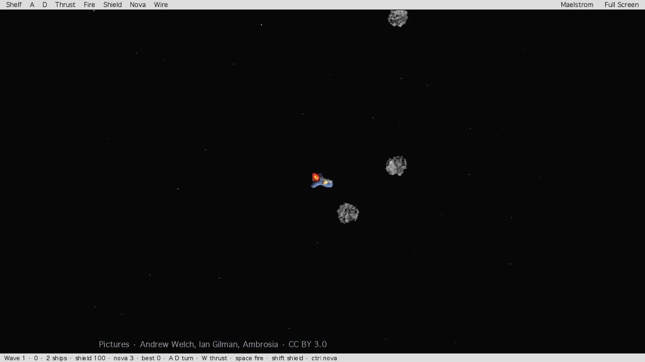This screenshot has height=362, width=645.
Task: Click the A D turn hint
Action: click(181, 358)
